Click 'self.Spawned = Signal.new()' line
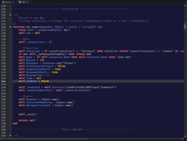Screen dimensions: 187x141 (x=39, y=99)
